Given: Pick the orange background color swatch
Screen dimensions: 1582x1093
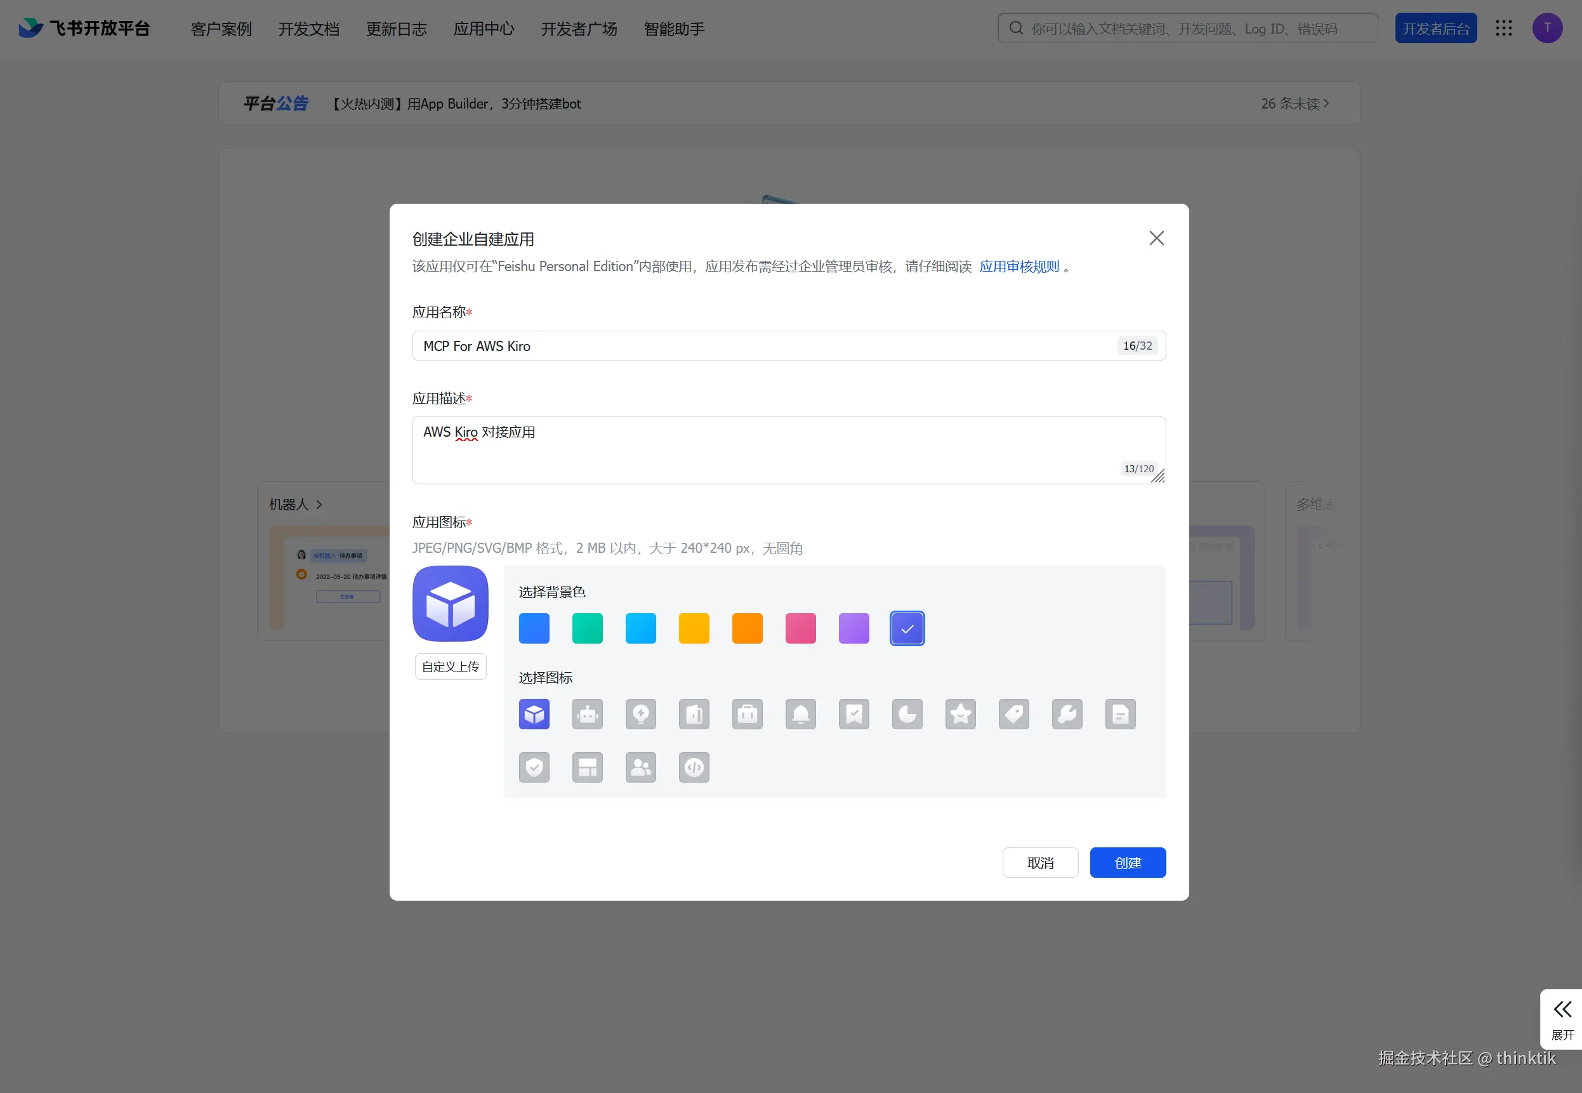Looking at the screenshot, I should (x=747, y=628).
